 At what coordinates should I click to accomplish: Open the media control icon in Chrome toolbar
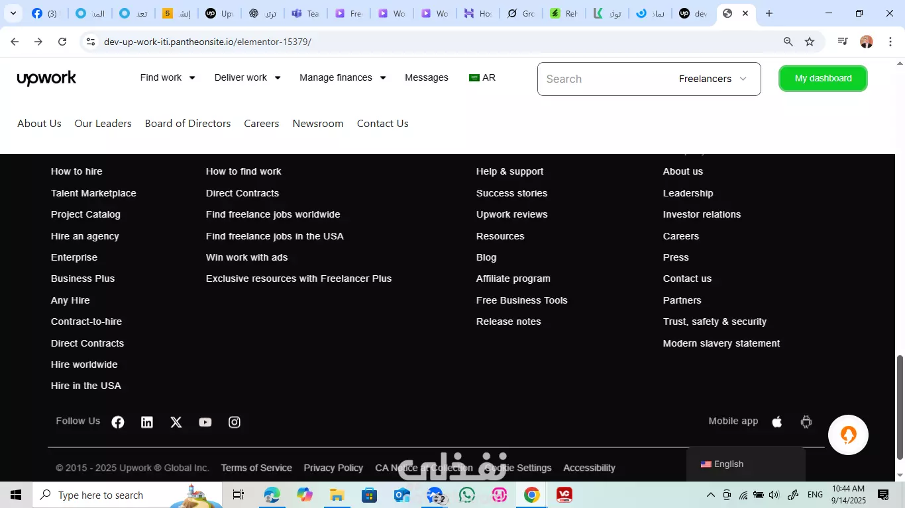point(843,42)
